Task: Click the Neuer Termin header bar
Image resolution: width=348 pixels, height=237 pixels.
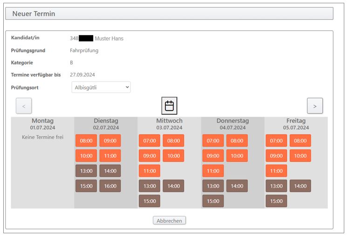Action: tap(169, 14)
